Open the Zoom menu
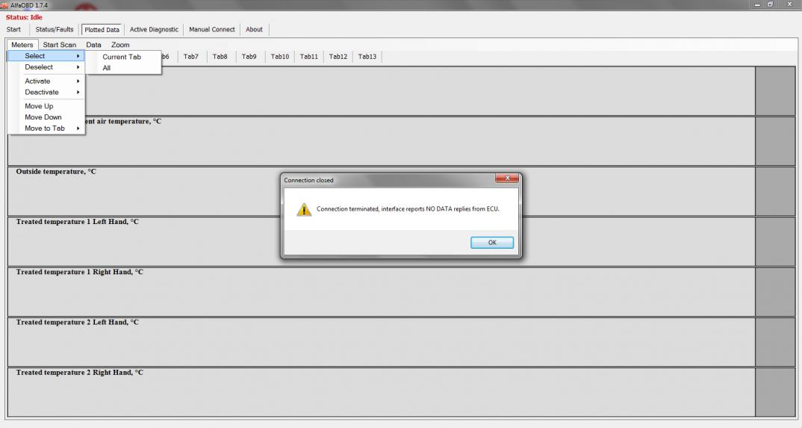This screenshot has height=428, width=802. point(120,45)
